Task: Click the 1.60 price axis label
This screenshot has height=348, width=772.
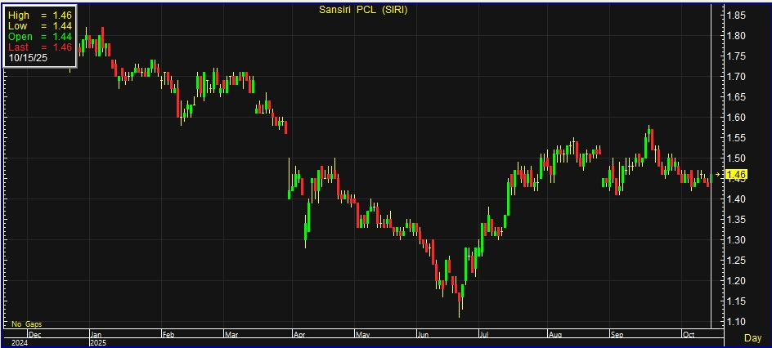Action: click(736, 118)
